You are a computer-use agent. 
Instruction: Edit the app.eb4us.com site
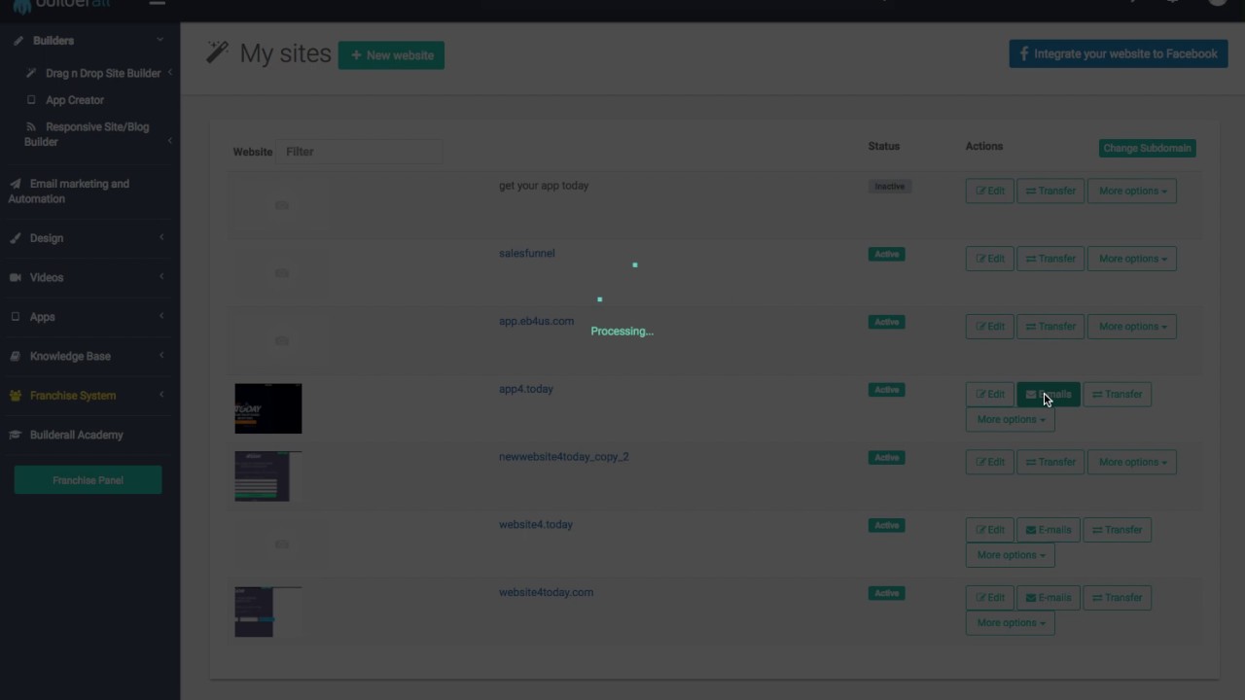pos(990,327)
